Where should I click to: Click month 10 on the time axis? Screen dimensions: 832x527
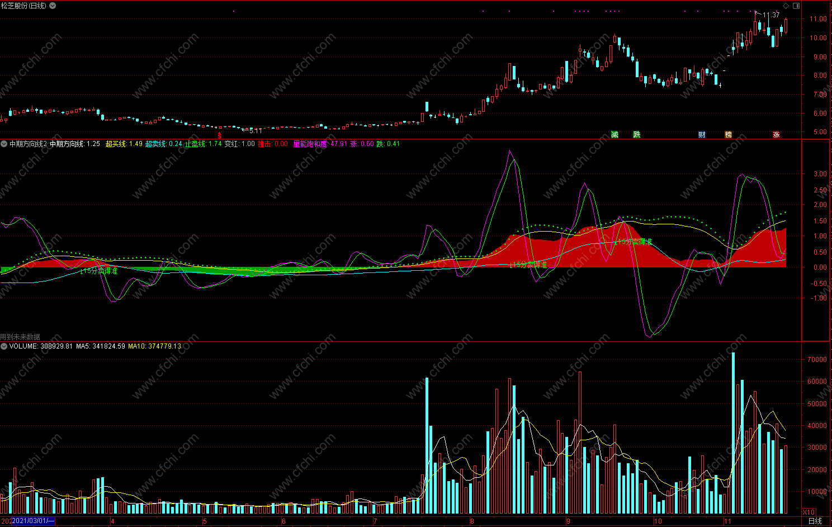point(658,521)
